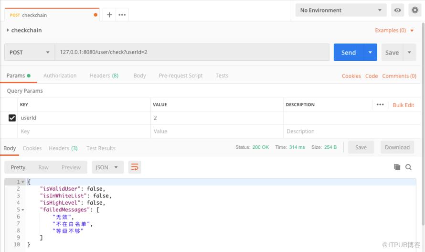Copy response body to clipboard icon
The width and height of the screenshot is (425, 252).
click(x=397, y=167)
